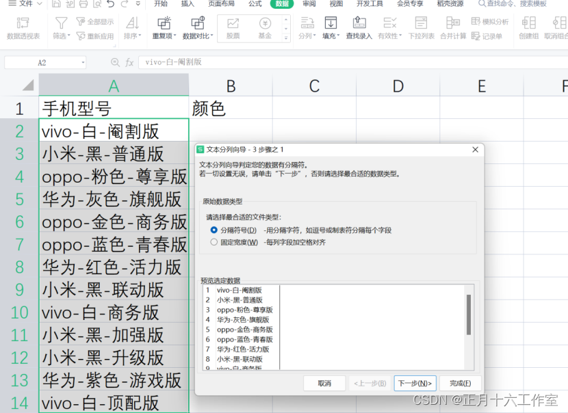Close the 文本分列向导 dialog
Screen dimensions: 568x413
click(475, 150)
